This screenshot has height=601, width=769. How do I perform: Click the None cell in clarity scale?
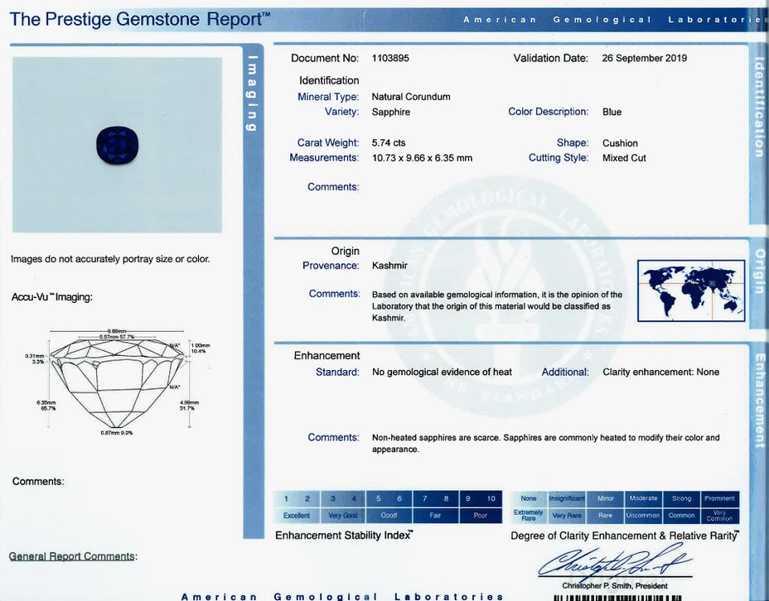coord(529,498)
